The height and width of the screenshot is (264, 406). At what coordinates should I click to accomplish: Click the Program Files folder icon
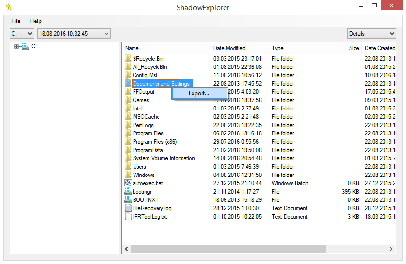pyautogui.click(x=128, y=133)
